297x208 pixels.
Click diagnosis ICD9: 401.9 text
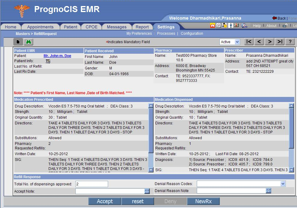pos(238,160)
